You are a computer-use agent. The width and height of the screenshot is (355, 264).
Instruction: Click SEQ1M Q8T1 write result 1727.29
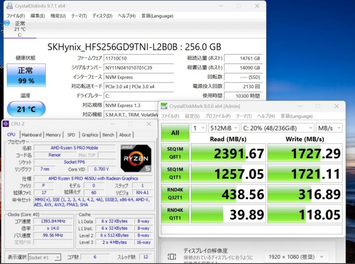305,153
